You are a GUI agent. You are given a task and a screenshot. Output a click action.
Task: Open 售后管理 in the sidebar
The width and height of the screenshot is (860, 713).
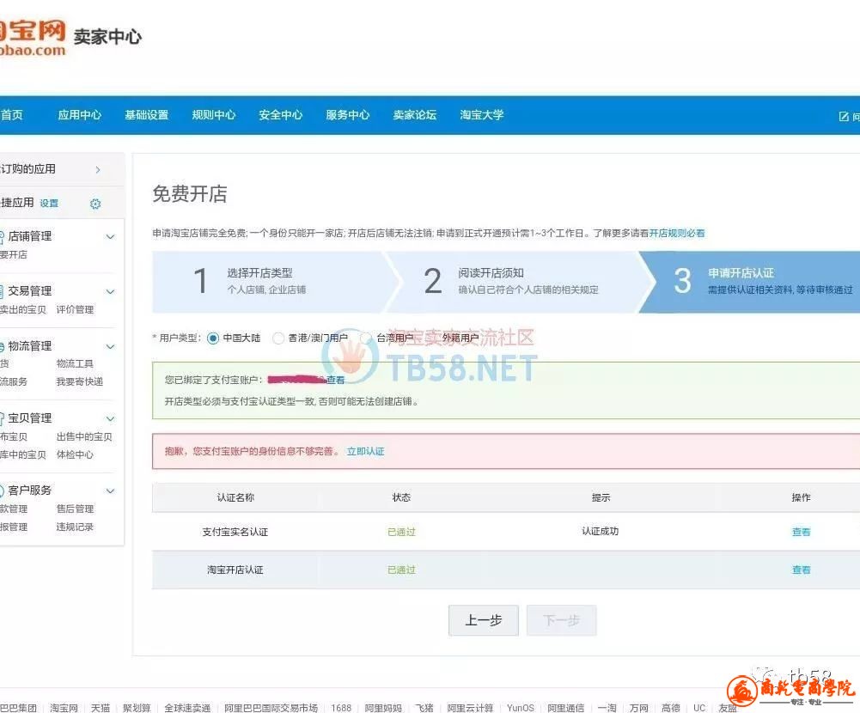click(75, 509)
